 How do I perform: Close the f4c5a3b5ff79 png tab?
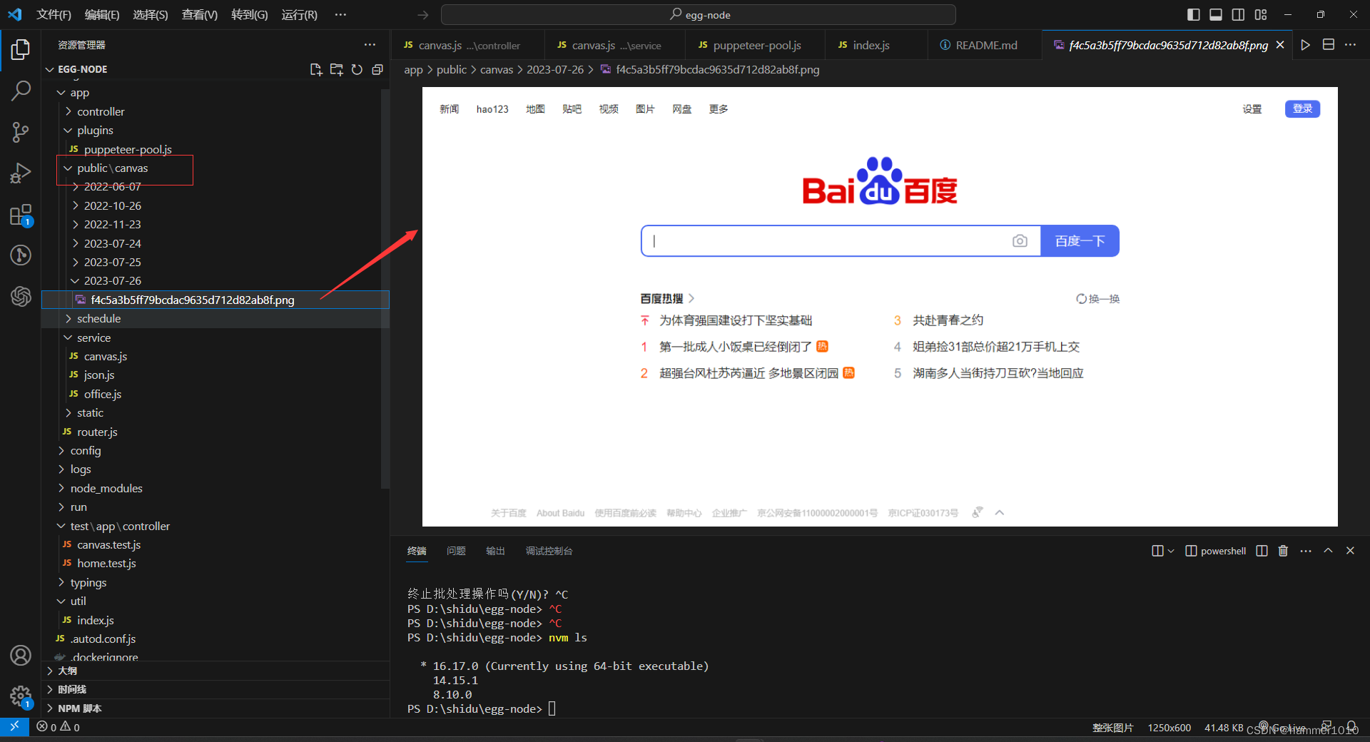(1280, 45)
